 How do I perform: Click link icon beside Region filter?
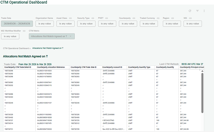coord(172,18)
